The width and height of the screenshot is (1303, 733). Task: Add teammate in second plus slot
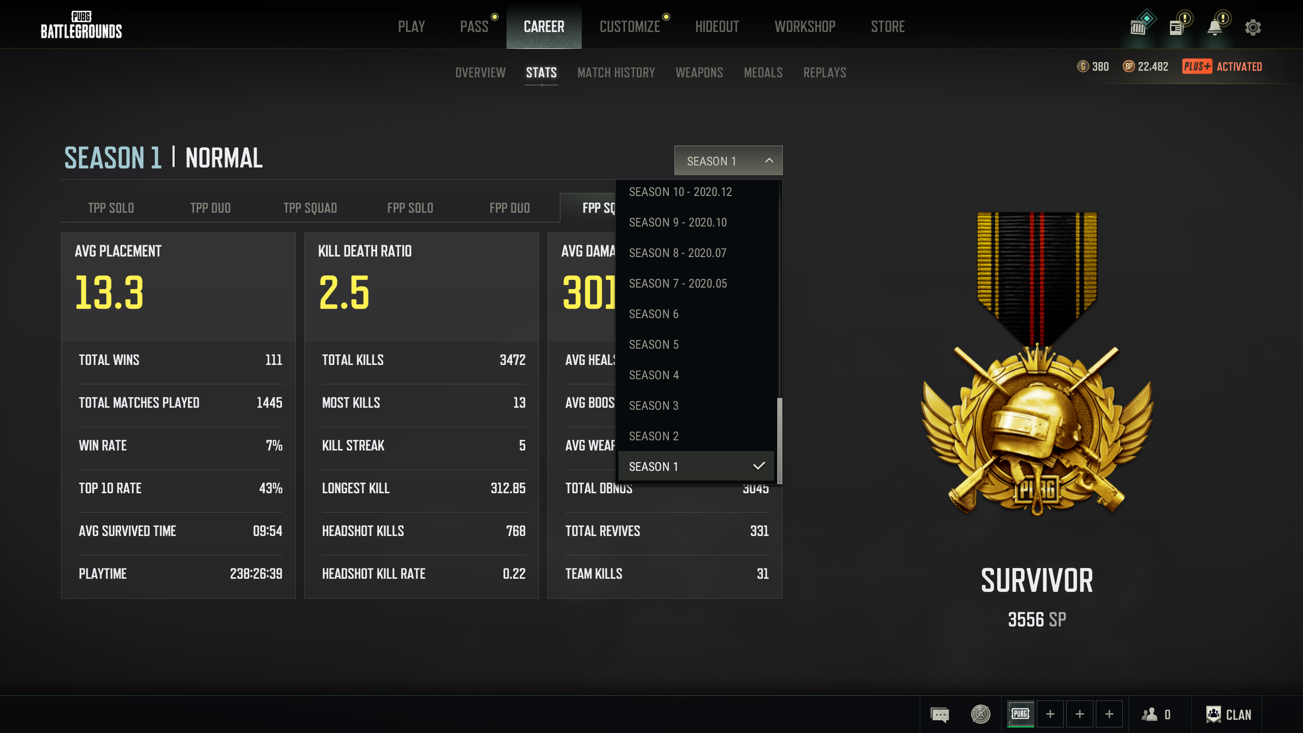(x=1080, y=714)
